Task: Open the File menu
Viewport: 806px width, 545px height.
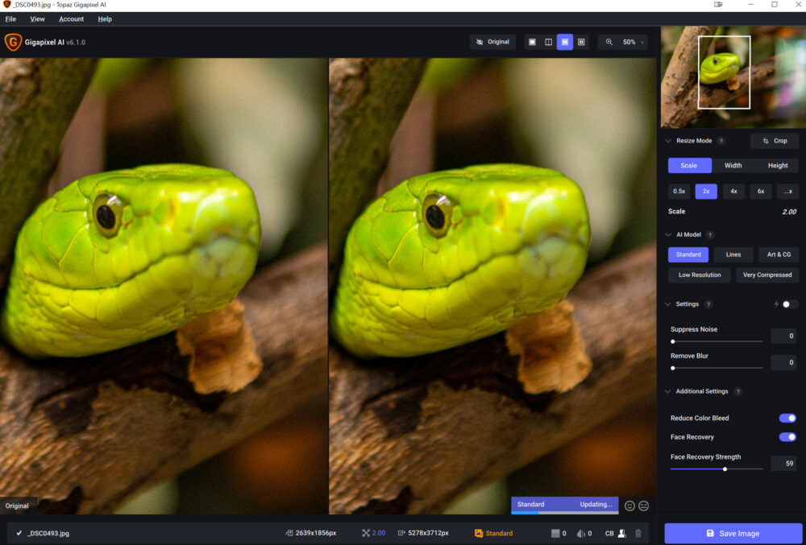Action: 10,19
